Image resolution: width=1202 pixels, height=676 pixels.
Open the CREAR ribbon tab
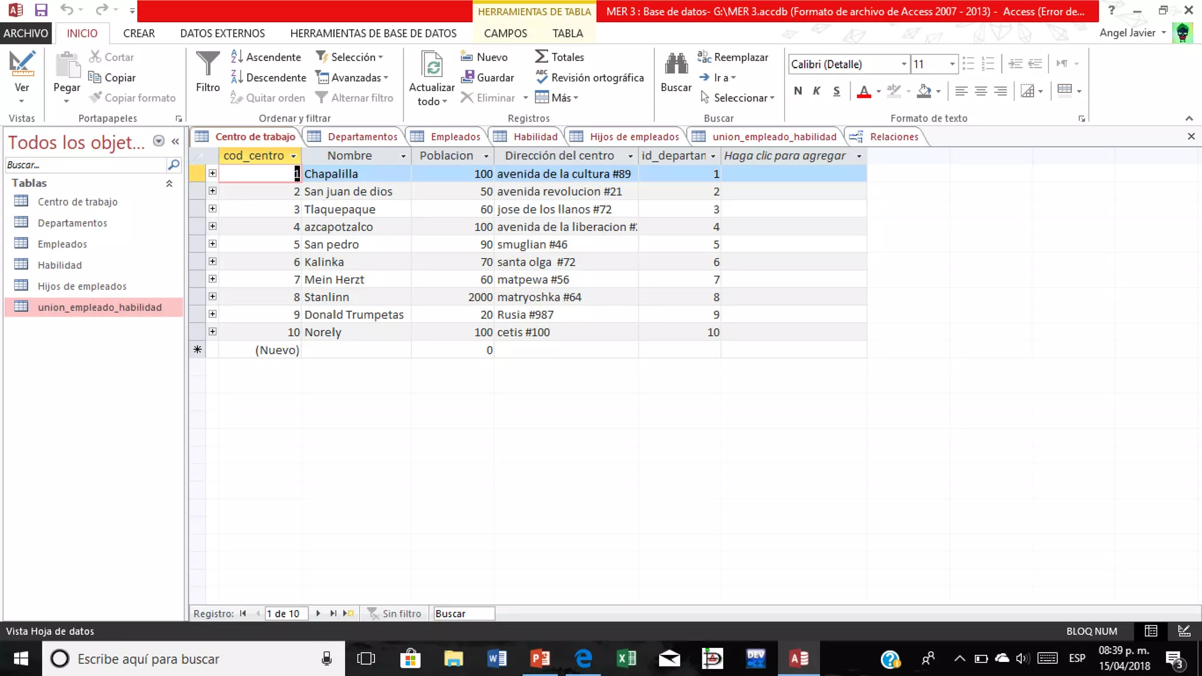click(139, 33)
